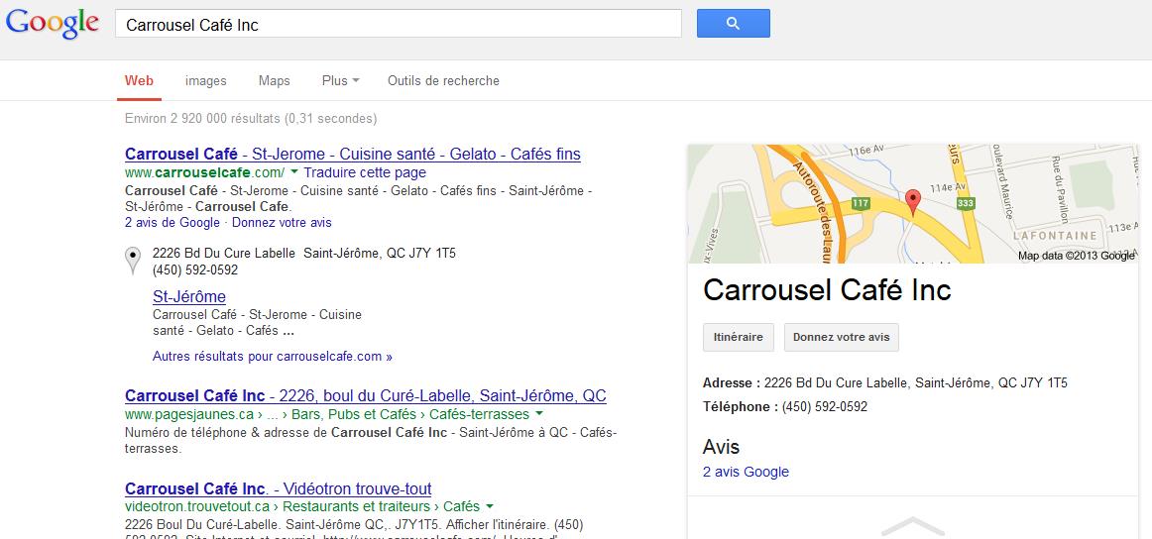
Task: Click the panel address 2226 Bd Du Cure Labelle
Action: tap(915, 382)
